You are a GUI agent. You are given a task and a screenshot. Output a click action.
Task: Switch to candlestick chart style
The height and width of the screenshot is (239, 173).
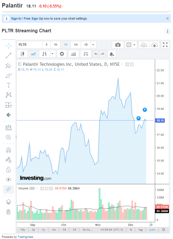22,54
